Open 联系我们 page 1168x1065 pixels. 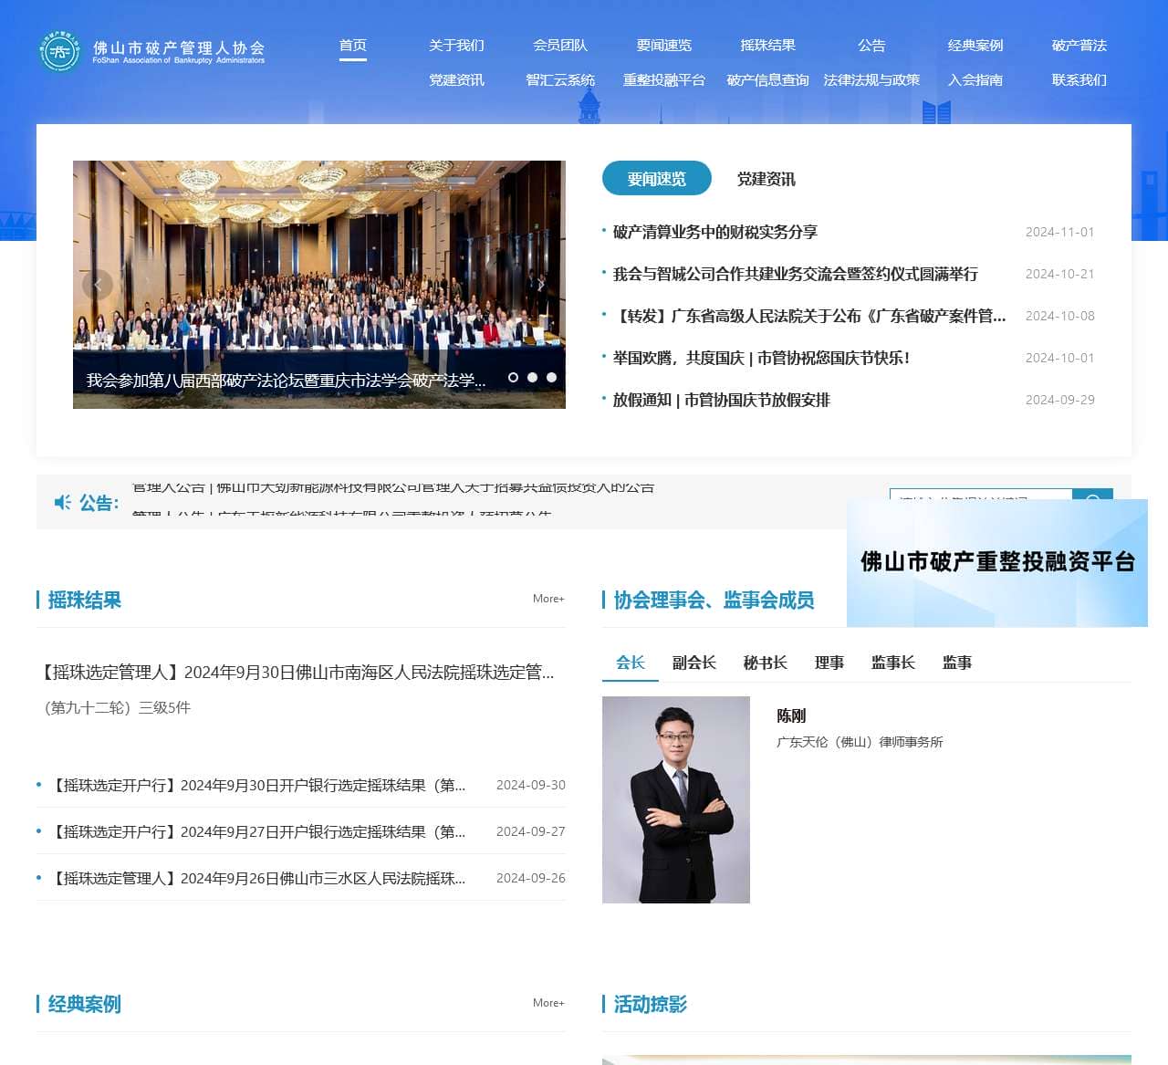coord(1079,80)
